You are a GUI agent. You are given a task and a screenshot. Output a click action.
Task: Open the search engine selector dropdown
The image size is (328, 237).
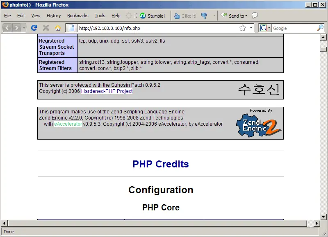[269, 28]
